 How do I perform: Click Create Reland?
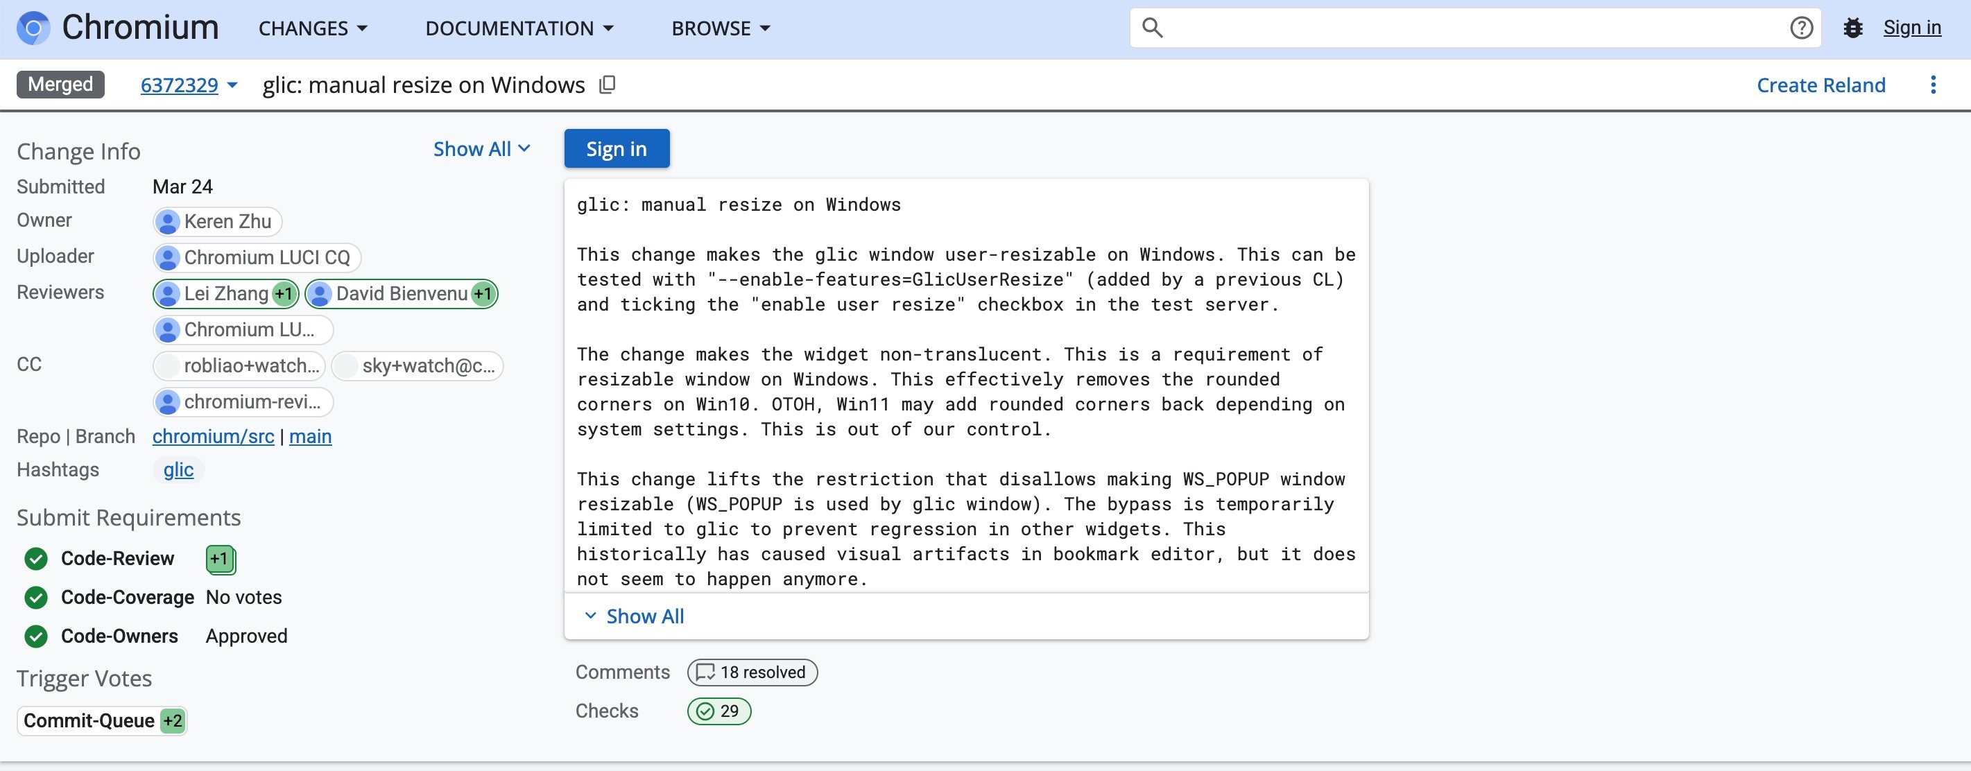(1821, 85)
